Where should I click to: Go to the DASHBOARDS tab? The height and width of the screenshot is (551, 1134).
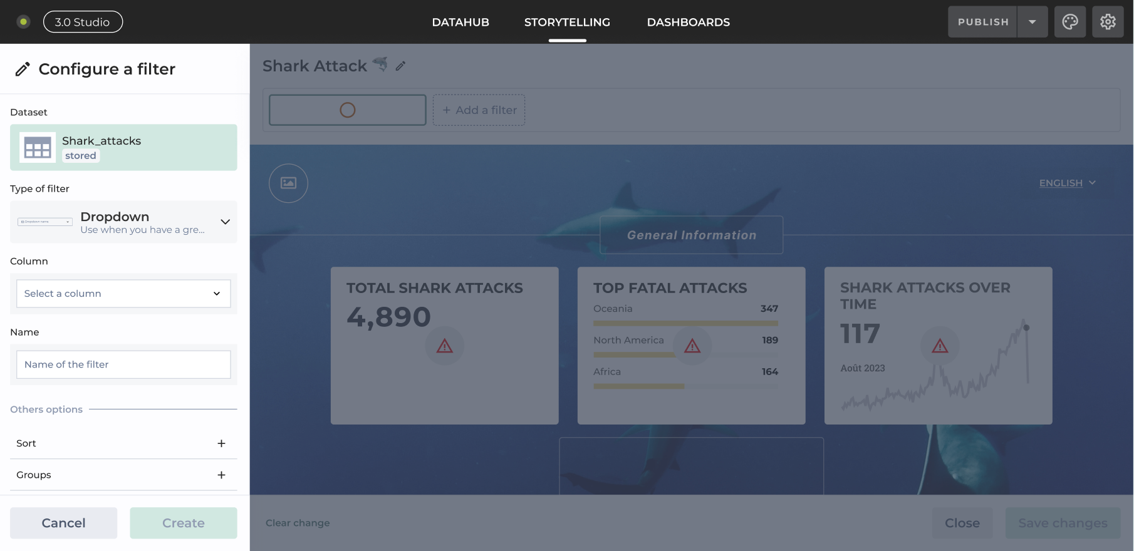(688, 22)
